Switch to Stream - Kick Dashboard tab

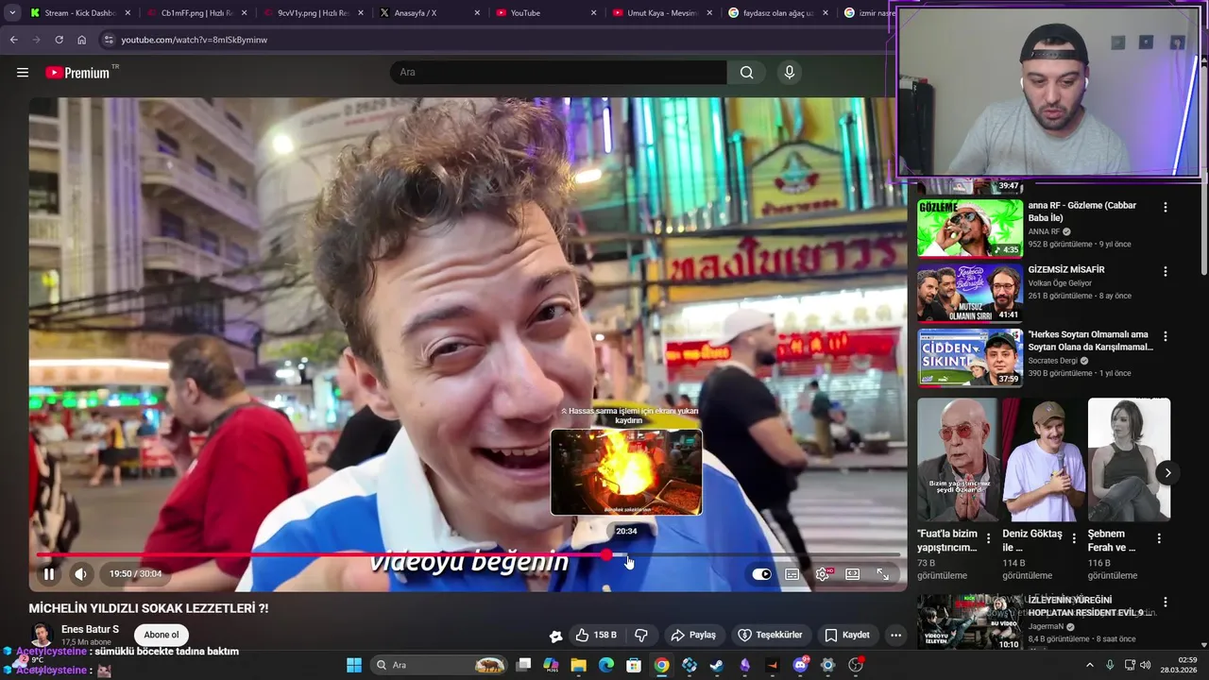point(80,13)
